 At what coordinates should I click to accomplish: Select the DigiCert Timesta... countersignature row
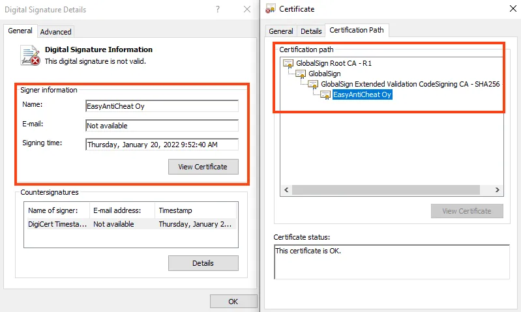(x=131, y=224)
